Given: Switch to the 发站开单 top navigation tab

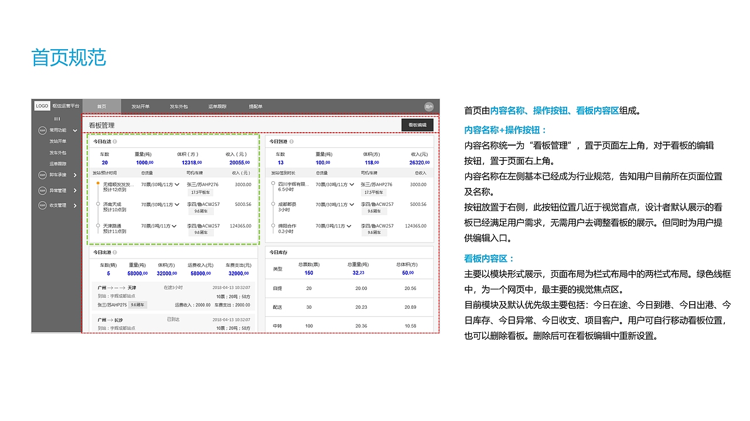Looking at the screenshot, I should [x=142, y=106].
